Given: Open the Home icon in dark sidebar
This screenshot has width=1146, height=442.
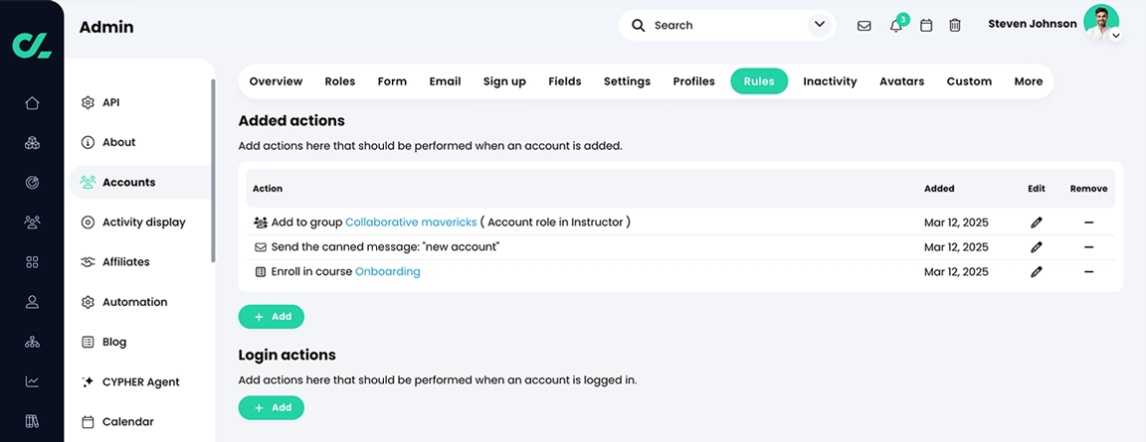Looking at the screenshot, I should click(32, 103).
